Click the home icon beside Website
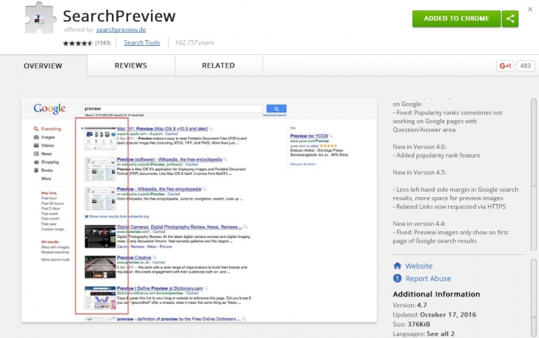The image size is (539, 338). pyautogui.click(x=397, y=265)
